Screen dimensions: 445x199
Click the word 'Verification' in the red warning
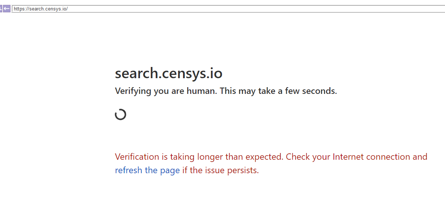[137, 157]
